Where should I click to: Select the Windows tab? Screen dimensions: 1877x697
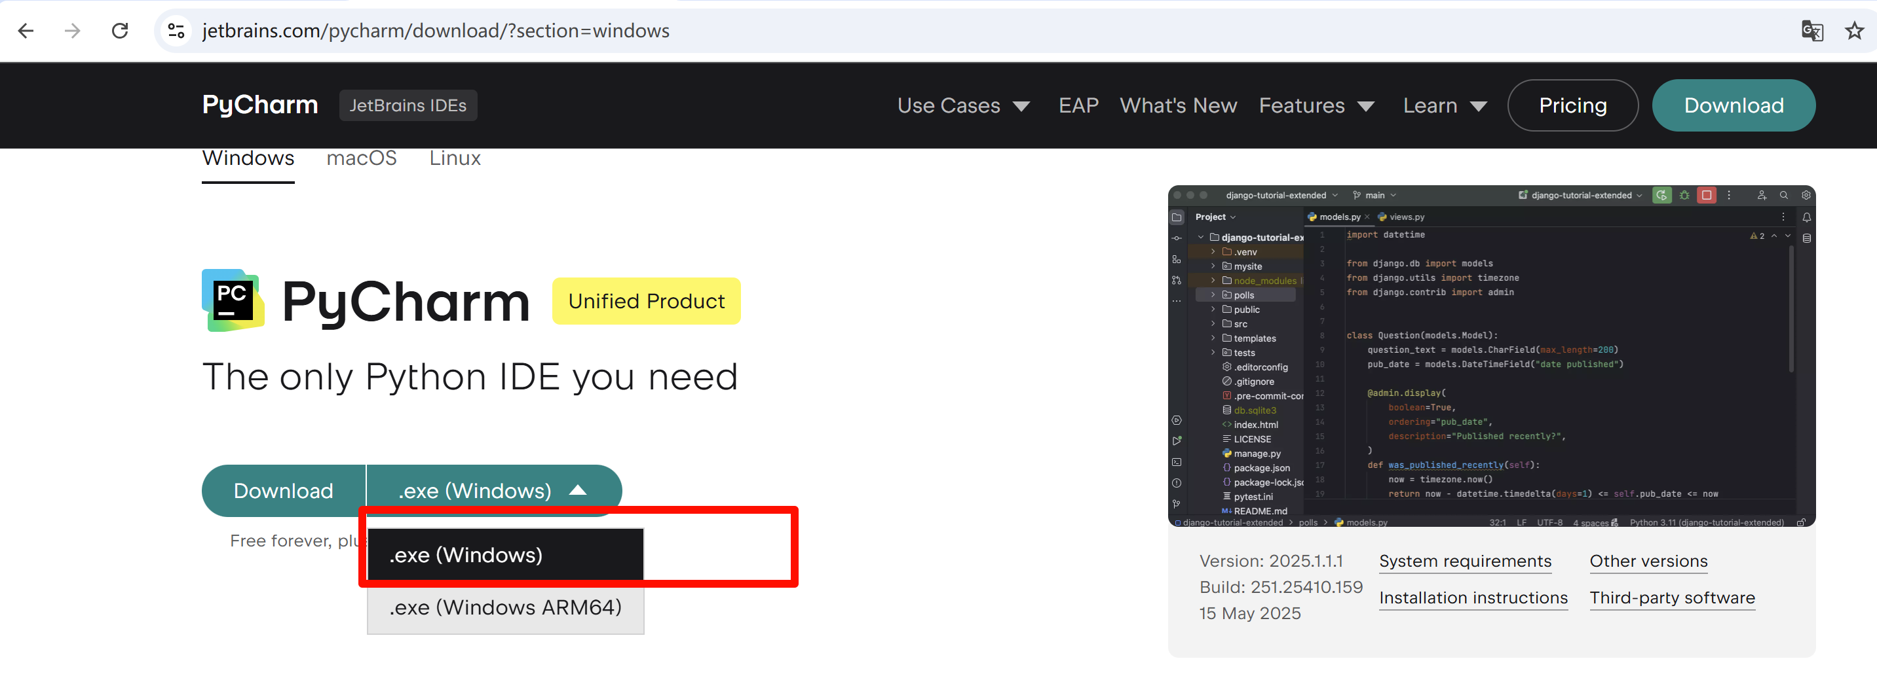coord(248,158)
